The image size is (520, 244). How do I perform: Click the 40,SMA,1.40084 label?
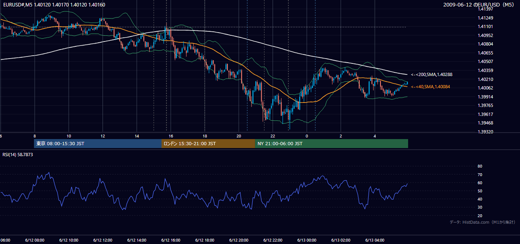430,87
